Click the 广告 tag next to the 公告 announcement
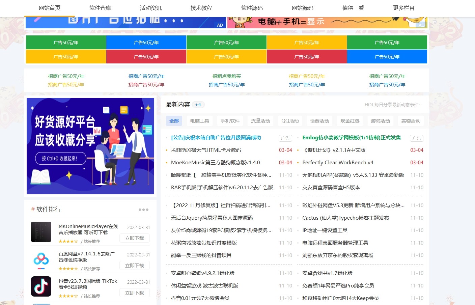 coord(285,138)
